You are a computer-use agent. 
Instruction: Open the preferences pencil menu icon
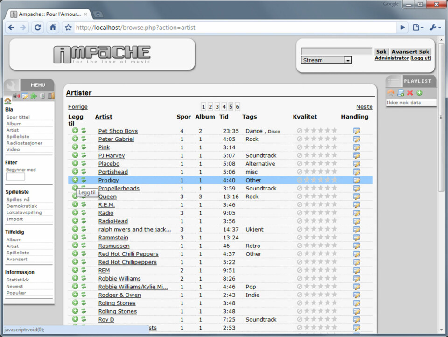[25, 96]
